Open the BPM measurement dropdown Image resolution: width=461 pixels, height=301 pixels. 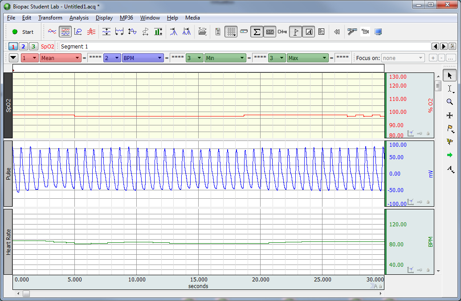coord(143,58)
